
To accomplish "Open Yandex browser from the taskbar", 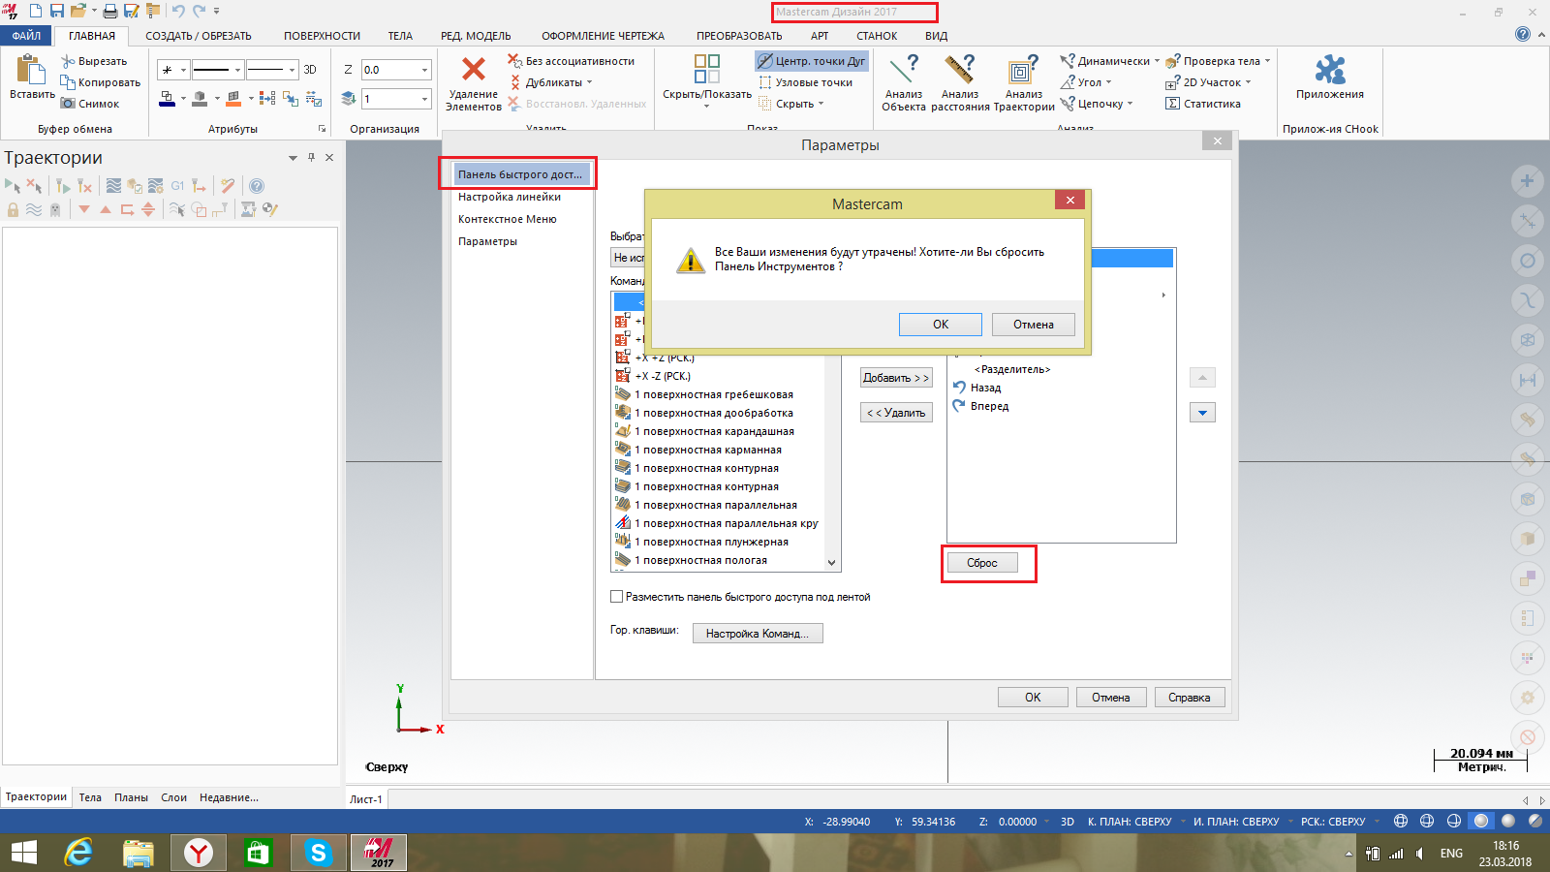I will [x=199, y=853].
